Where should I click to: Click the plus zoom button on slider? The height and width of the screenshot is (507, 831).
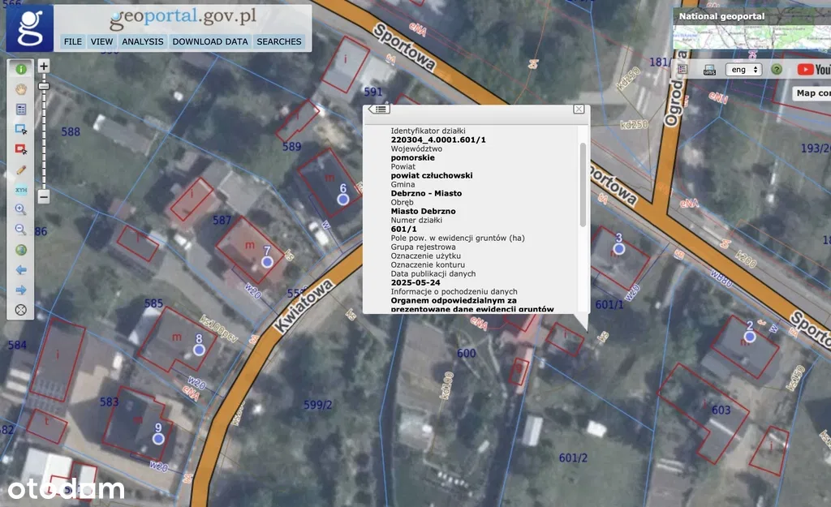[x=44, y=66]
